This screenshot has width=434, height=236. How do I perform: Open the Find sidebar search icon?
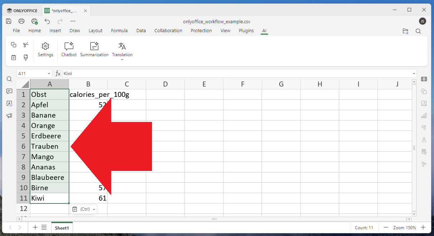(x=9, y=79)
